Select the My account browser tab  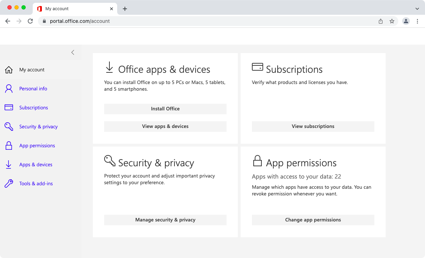pos(75,9)
